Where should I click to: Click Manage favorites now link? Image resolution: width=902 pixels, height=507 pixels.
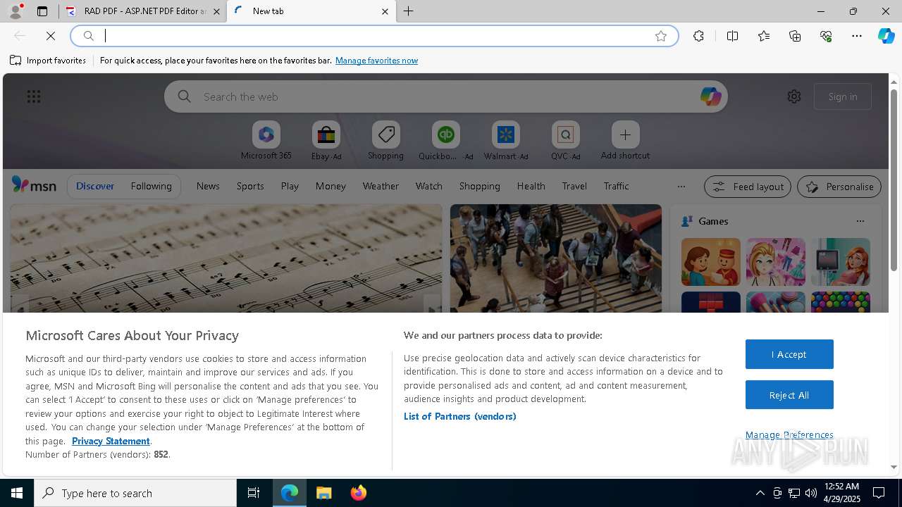point(376,61)
